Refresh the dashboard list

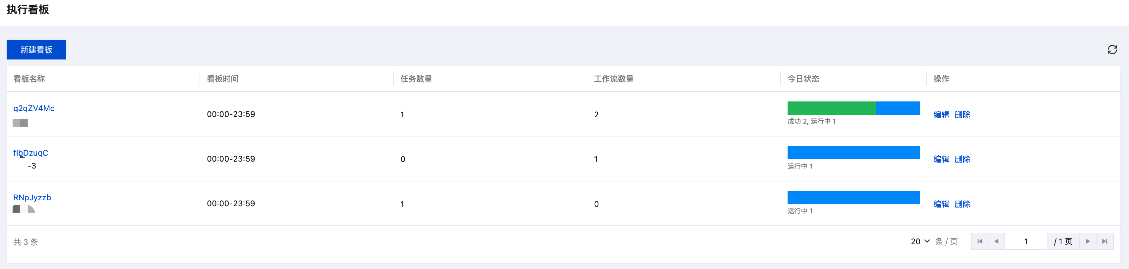1112,50
